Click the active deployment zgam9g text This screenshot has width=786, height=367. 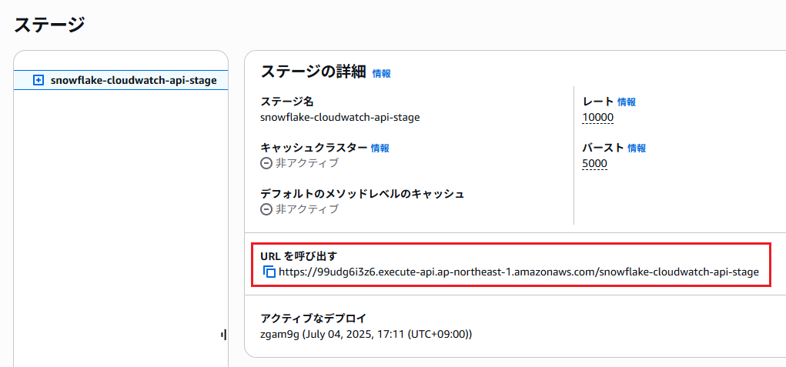[366, 334]
